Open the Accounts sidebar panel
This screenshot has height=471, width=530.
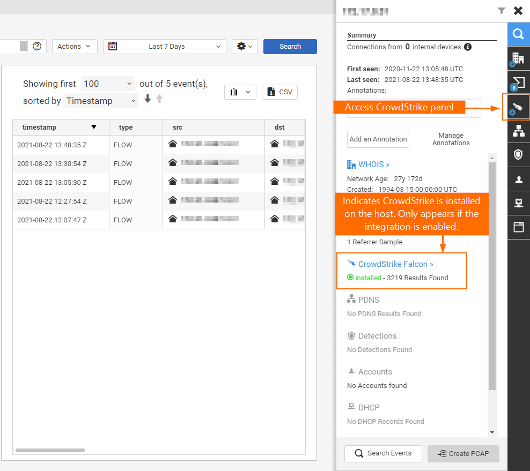pyautogui.click(x=518, y=179)
